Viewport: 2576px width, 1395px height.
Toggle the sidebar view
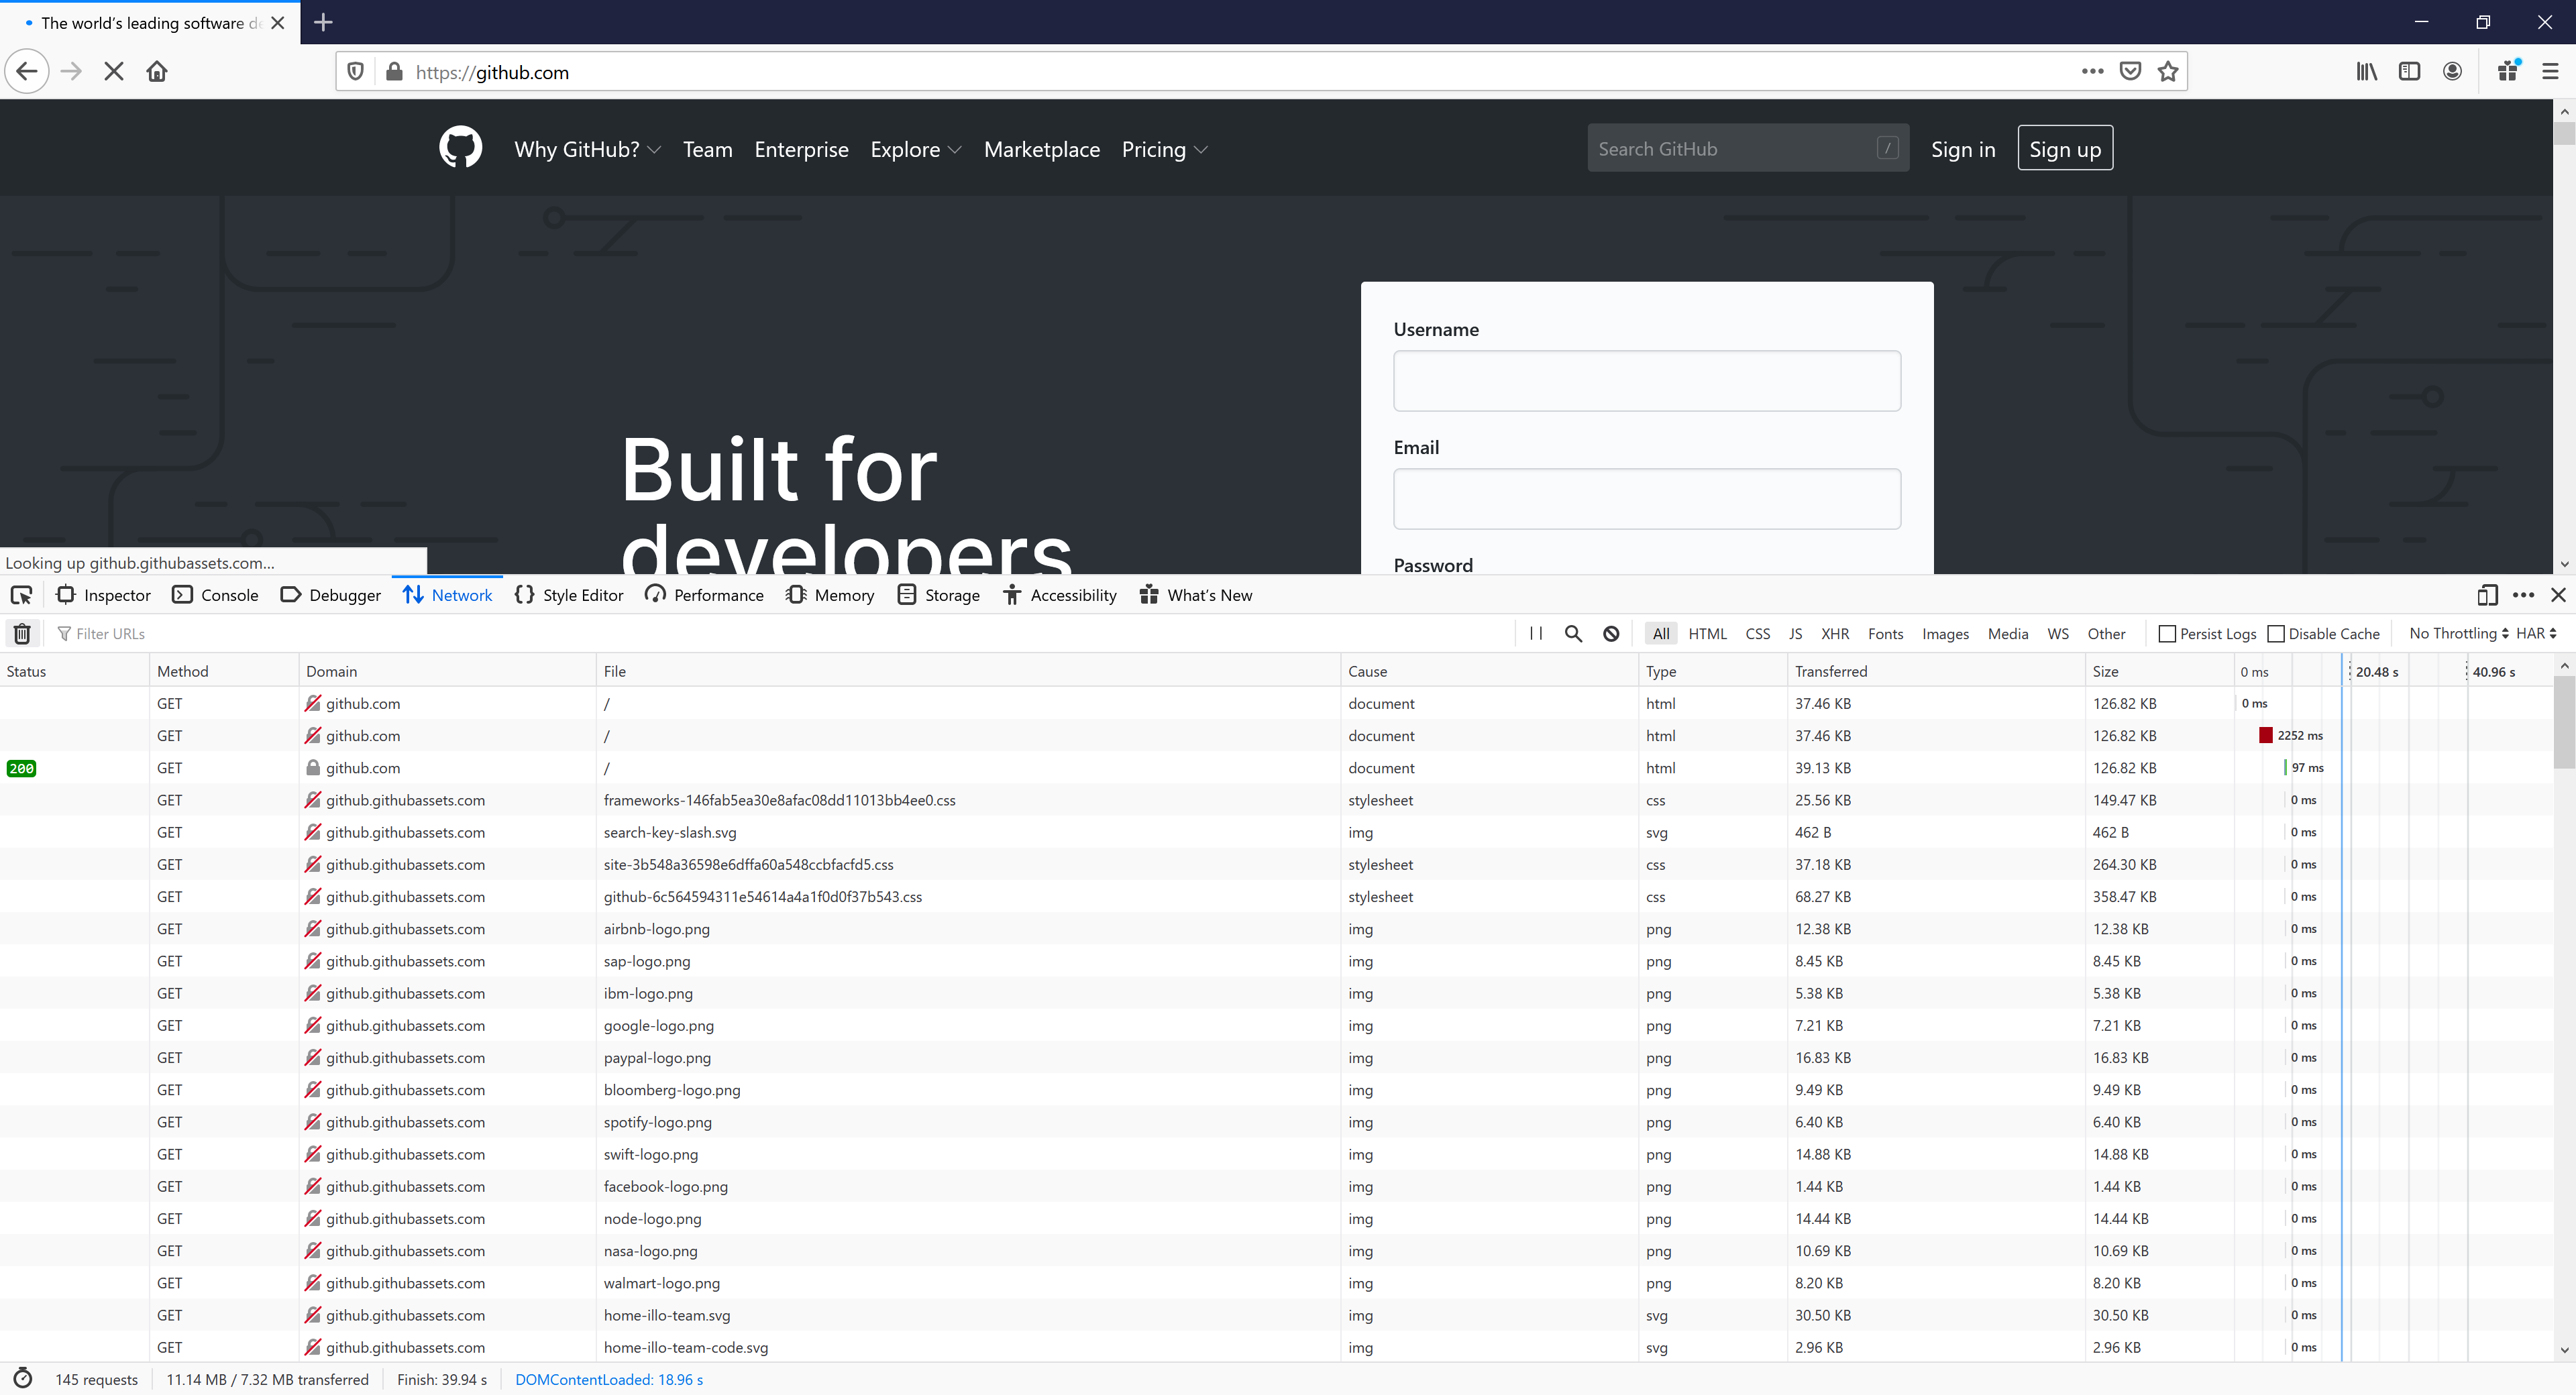point(2409,72)
